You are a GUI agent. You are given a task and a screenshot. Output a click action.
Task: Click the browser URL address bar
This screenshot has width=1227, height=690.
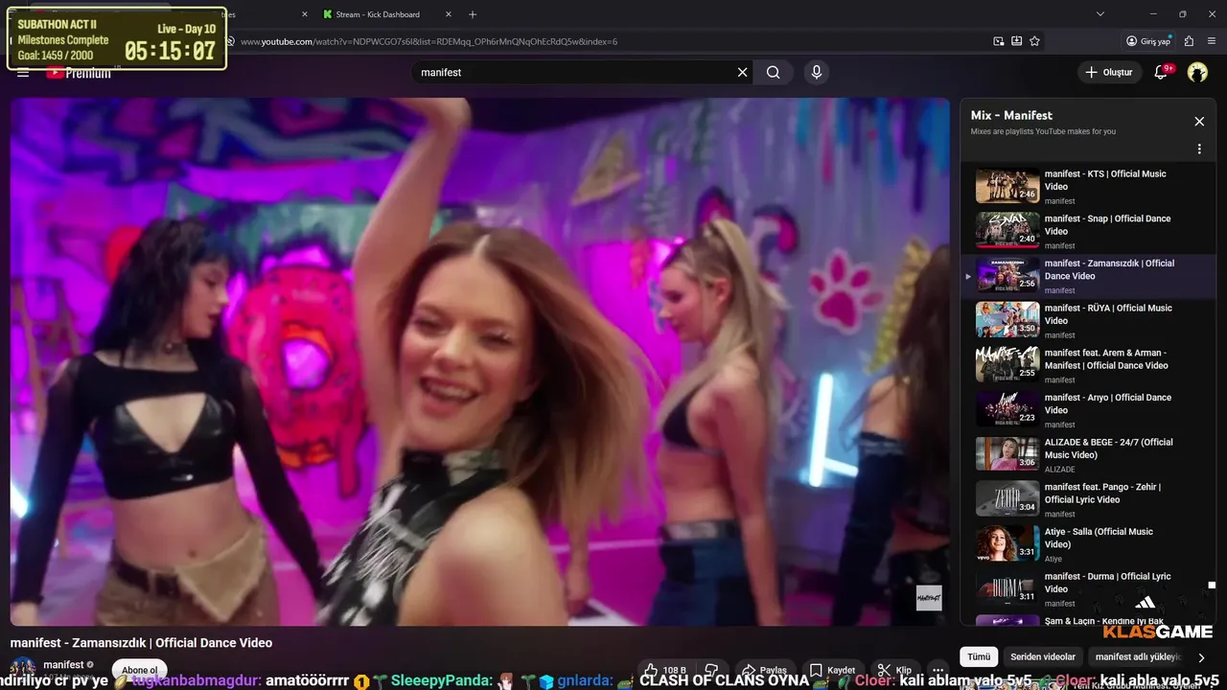(609, 41)
